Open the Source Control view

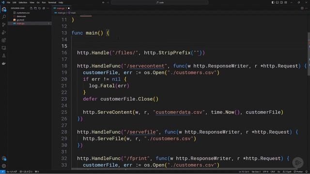4,25
